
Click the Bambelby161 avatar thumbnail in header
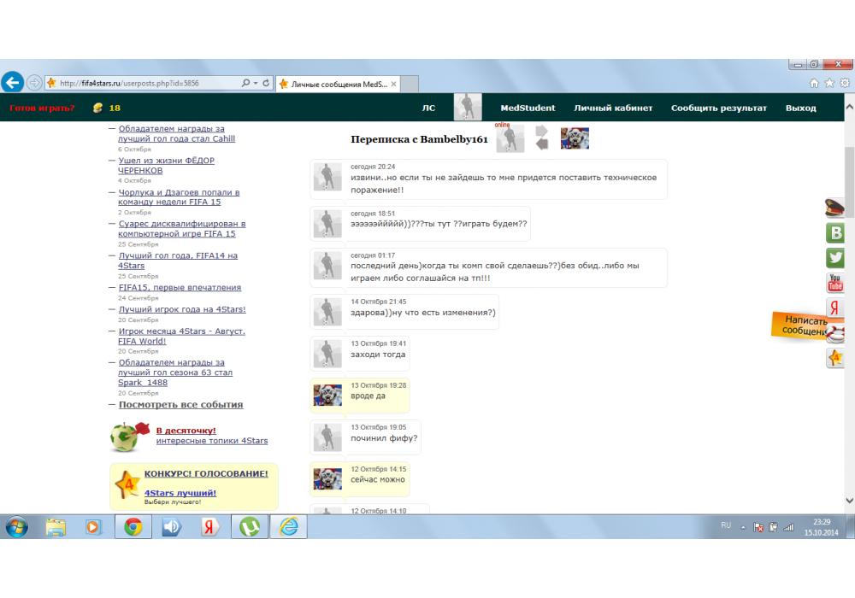[575, 138]
